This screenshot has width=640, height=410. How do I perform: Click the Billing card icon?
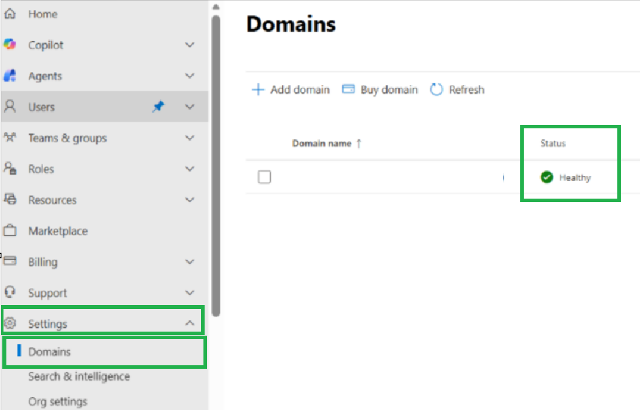(10, 261)
